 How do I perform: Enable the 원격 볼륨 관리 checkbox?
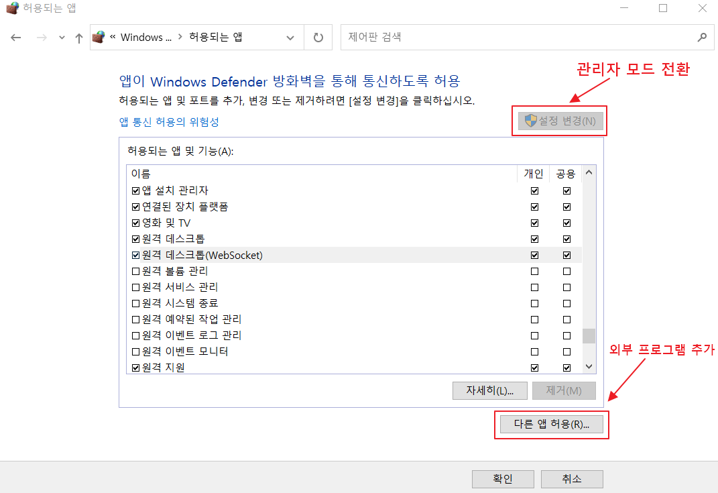[136, 271]
